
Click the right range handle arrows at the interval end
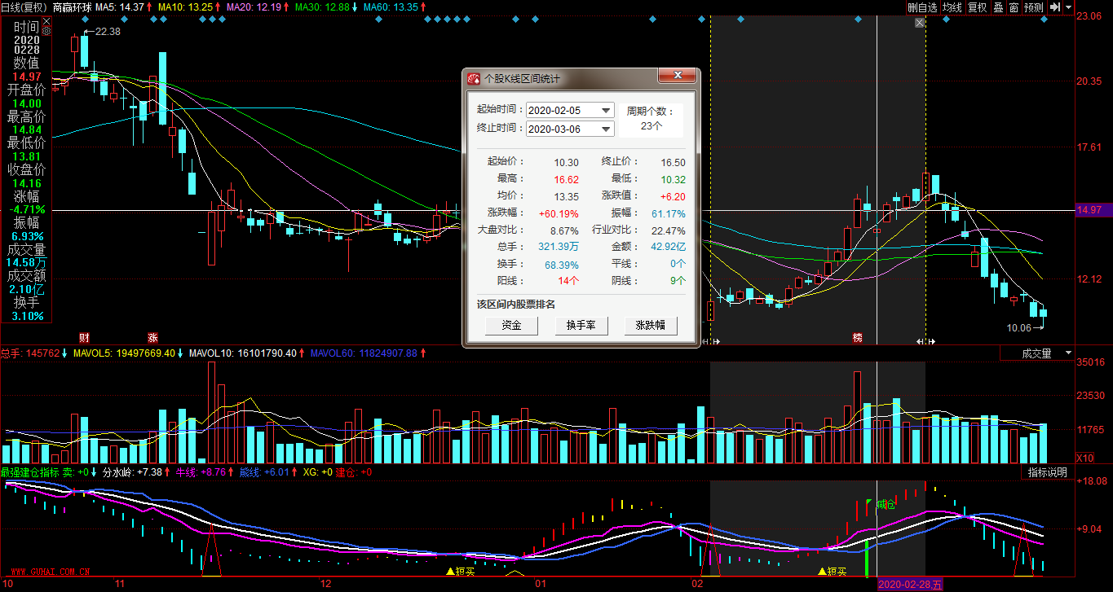click(x=925, y=341)
